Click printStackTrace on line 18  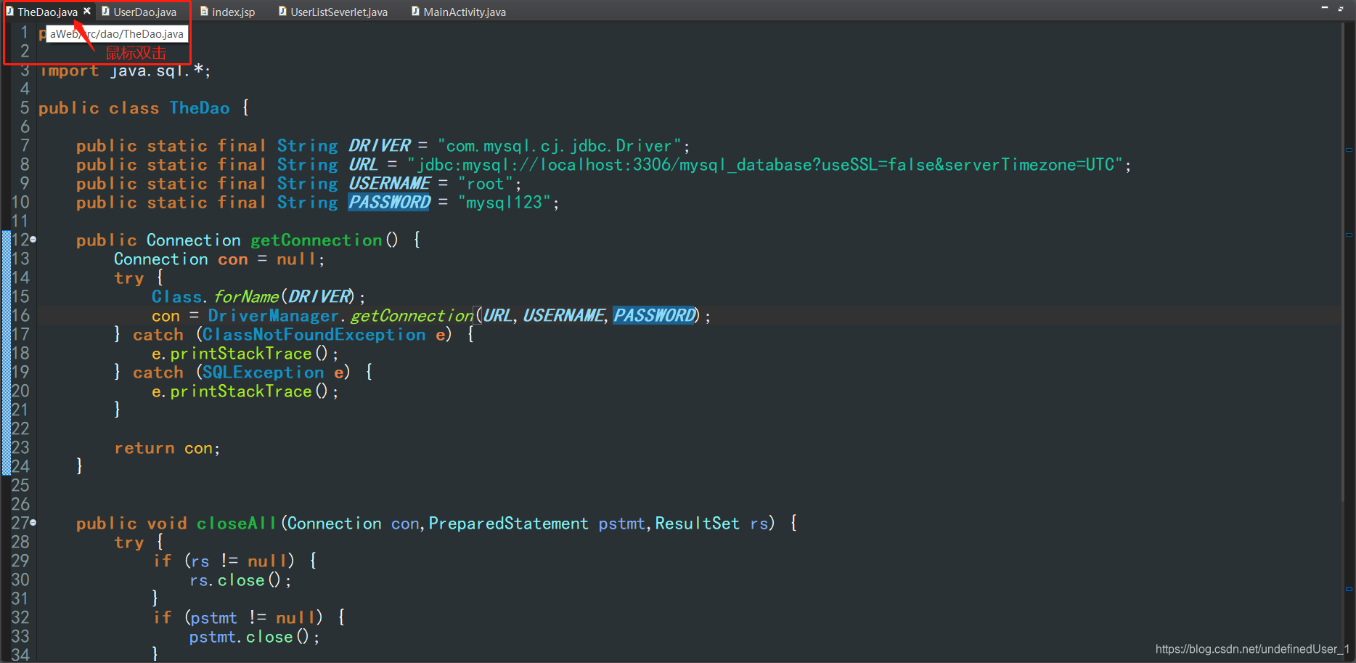241,353
